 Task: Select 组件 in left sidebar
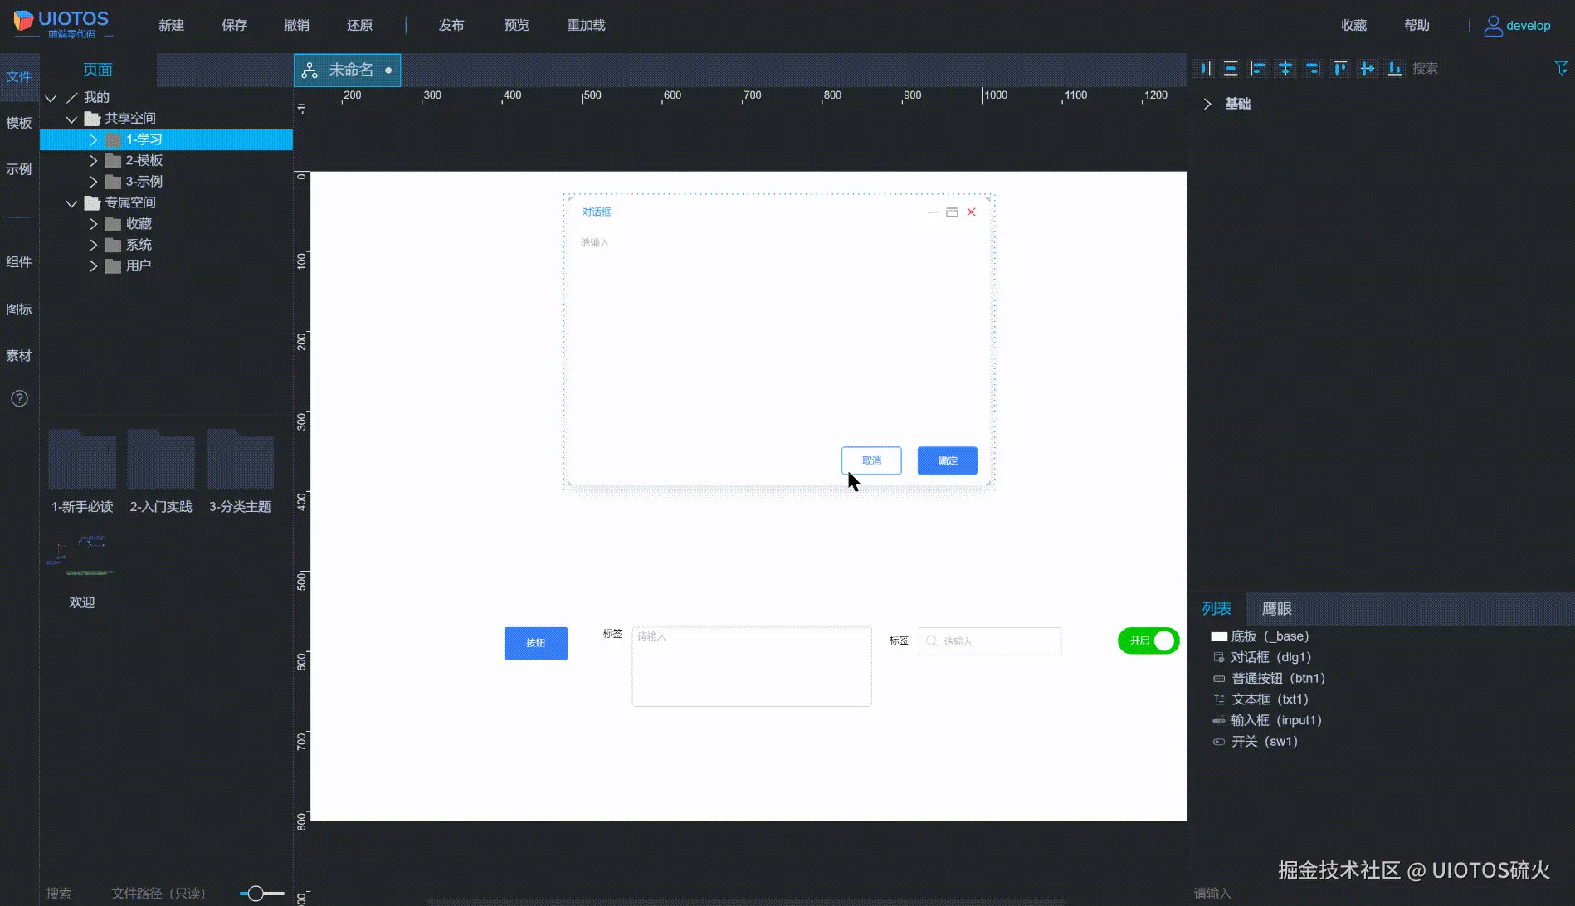pyautogui.click(x=19, y=263)
